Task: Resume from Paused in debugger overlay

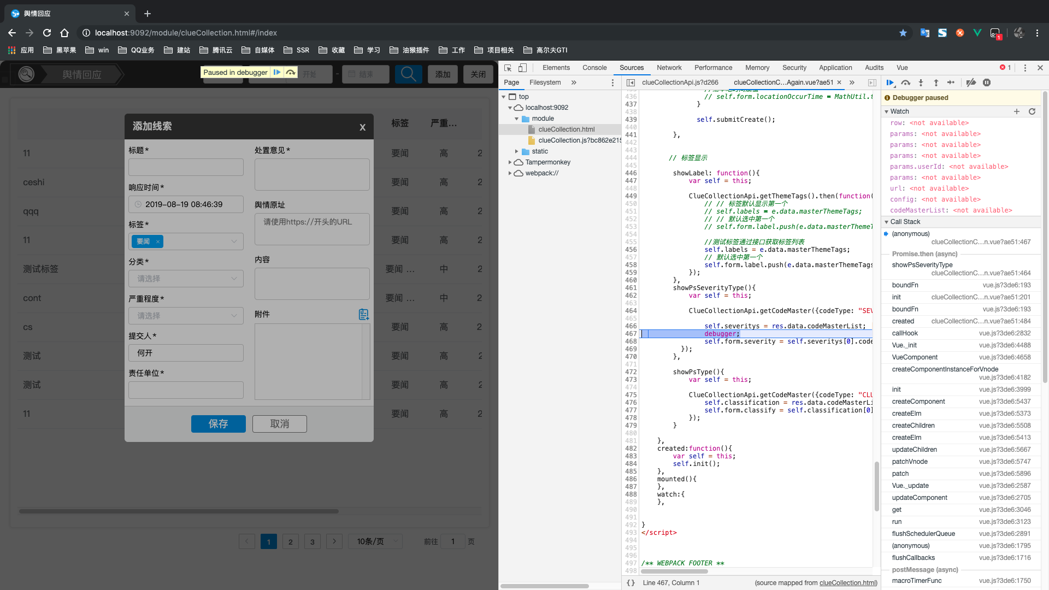Action: click(277, 72)
